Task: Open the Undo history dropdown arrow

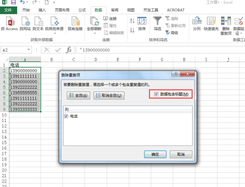Action: coord(27,2)
